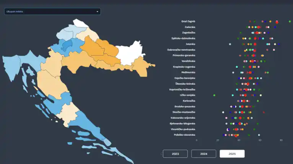Screen dimensions: 293x164
Task: Select the Istarska row label
Action: click(190, 44)
